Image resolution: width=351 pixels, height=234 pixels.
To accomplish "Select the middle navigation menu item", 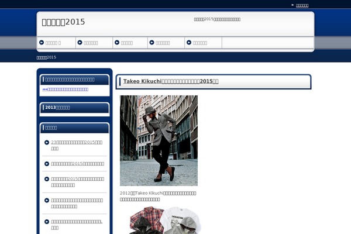I will pos(127,43).
